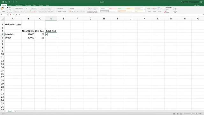Screen dimensions: 204x115
Task: Click the Search Sheet field
Action: [x=190, y=2]
